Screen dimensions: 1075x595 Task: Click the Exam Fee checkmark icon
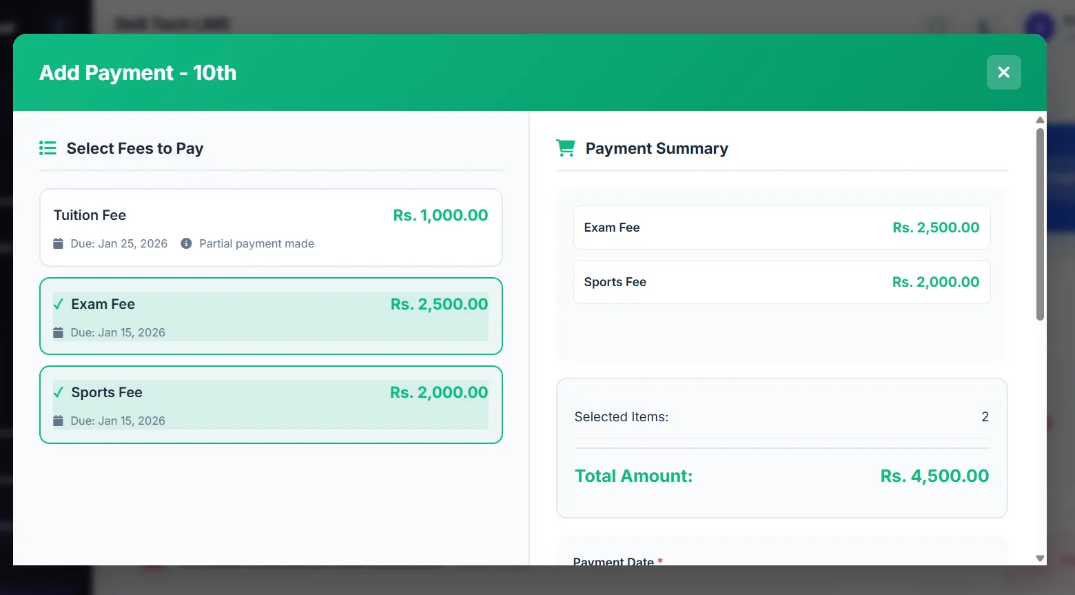tap(59, 304)
